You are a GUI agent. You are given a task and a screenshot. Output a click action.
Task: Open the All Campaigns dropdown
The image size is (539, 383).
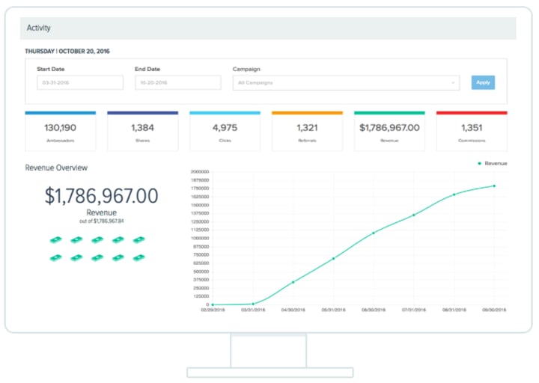tap(344, 82)
